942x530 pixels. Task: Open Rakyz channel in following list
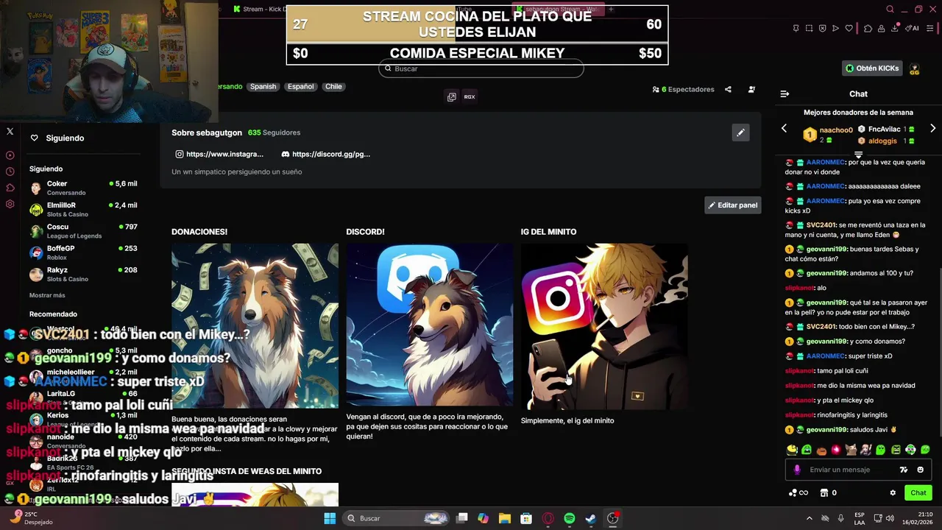point(83,274)
